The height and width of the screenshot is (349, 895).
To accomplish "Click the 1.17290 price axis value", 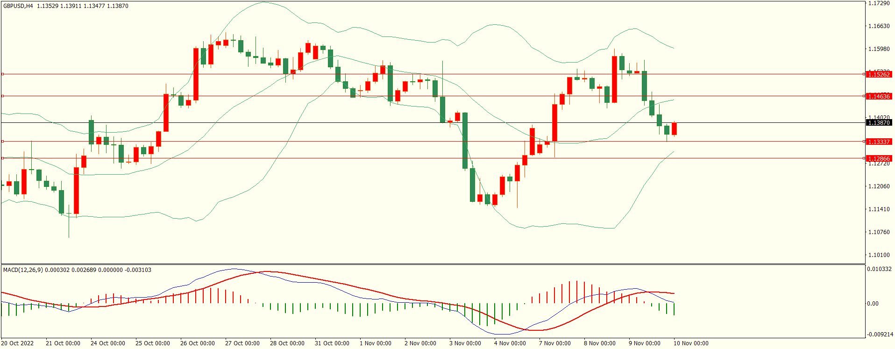I will pos(879,3).
